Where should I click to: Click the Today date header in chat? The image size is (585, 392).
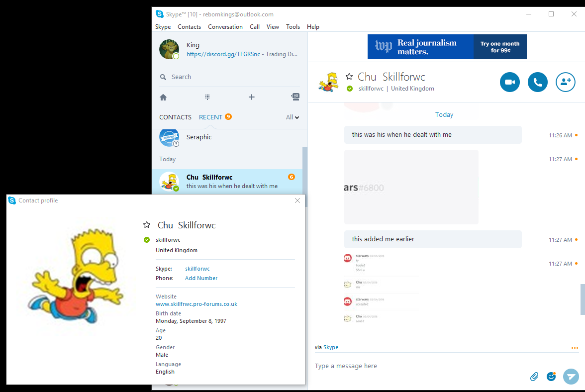click(444, 115)
